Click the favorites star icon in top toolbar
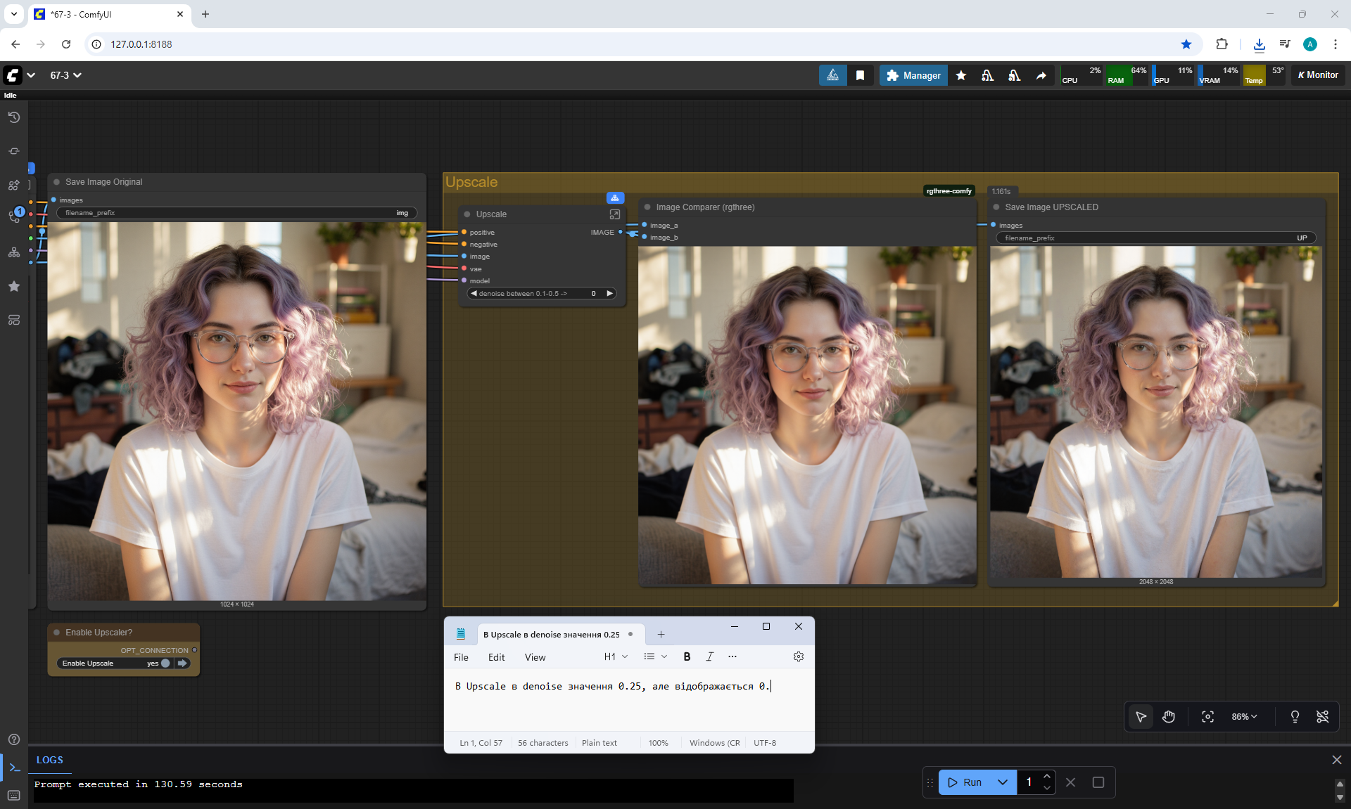 pos(961,75)
